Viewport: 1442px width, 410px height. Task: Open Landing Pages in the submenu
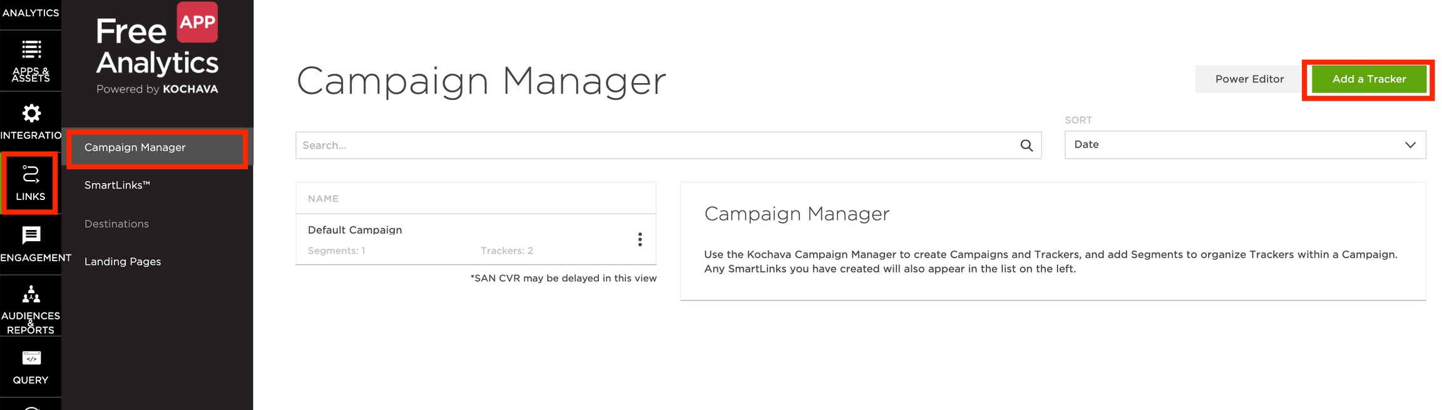[123, 261]
